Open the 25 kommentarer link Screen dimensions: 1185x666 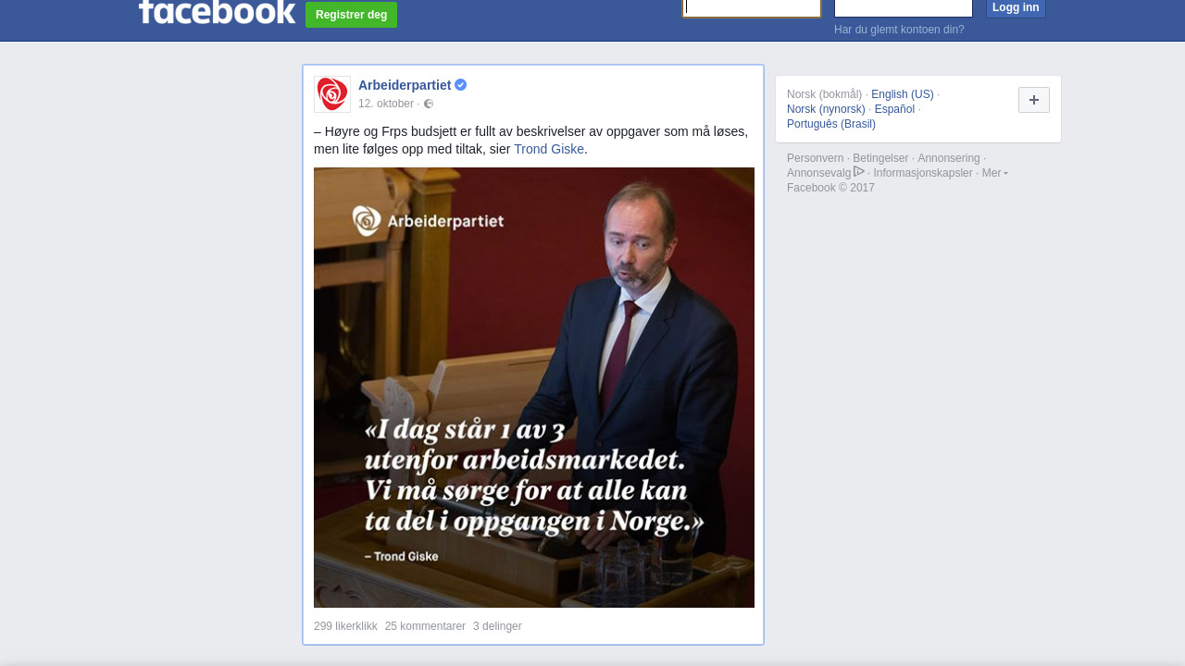[425, 626]
